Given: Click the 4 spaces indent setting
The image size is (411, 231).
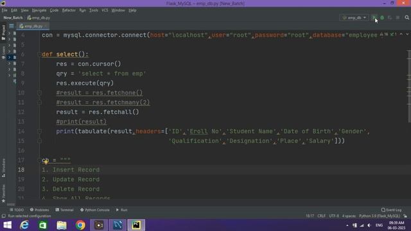Looking at the screenshot, I should [349, 216].
